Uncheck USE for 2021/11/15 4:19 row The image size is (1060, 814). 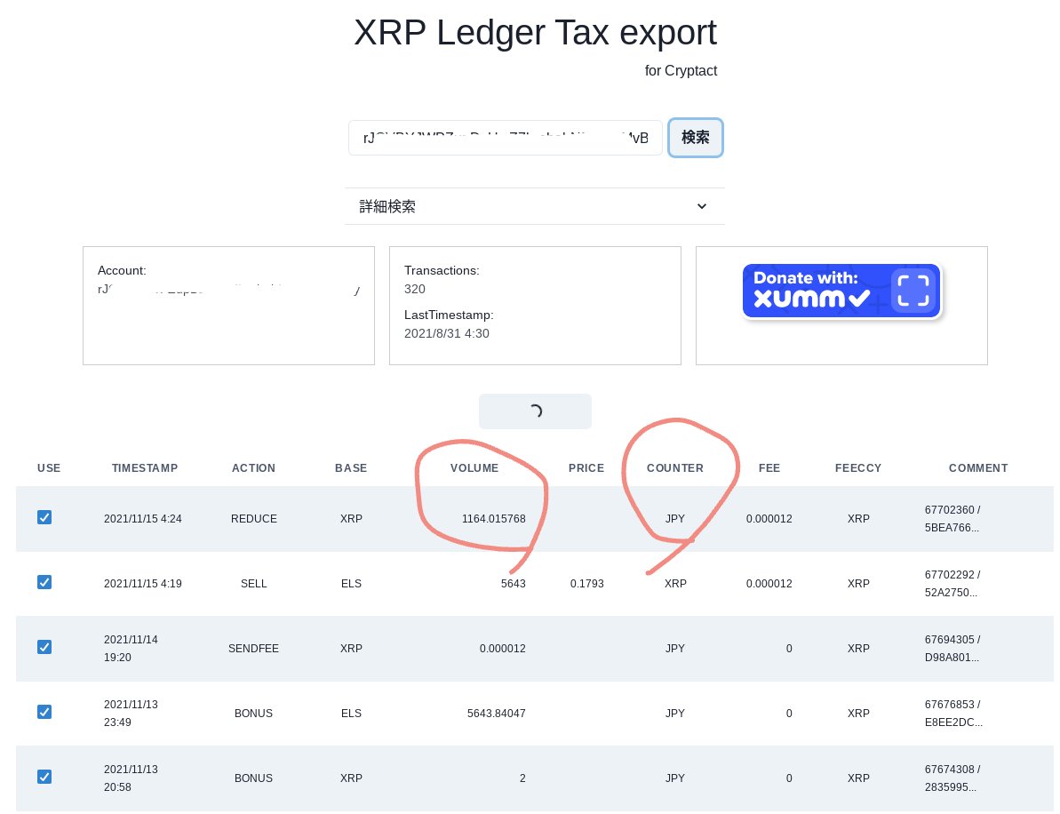click(44, 582)
